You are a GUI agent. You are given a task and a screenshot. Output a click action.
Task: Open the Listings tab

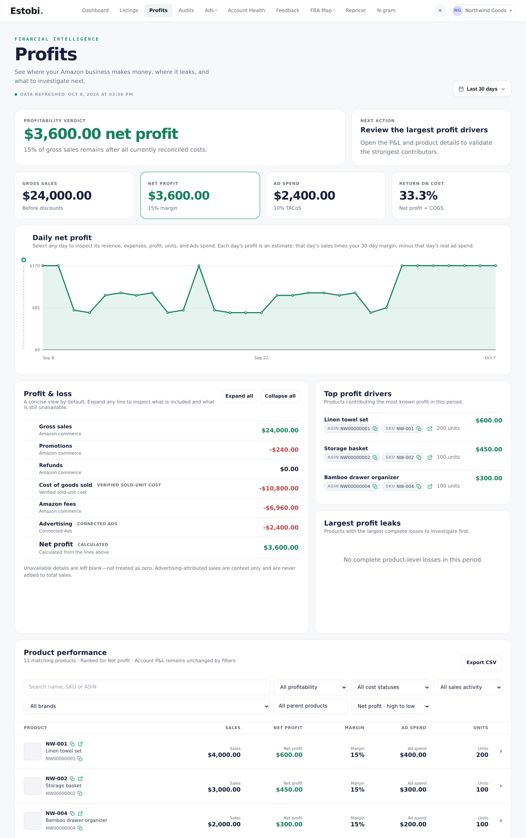point(129,11)
